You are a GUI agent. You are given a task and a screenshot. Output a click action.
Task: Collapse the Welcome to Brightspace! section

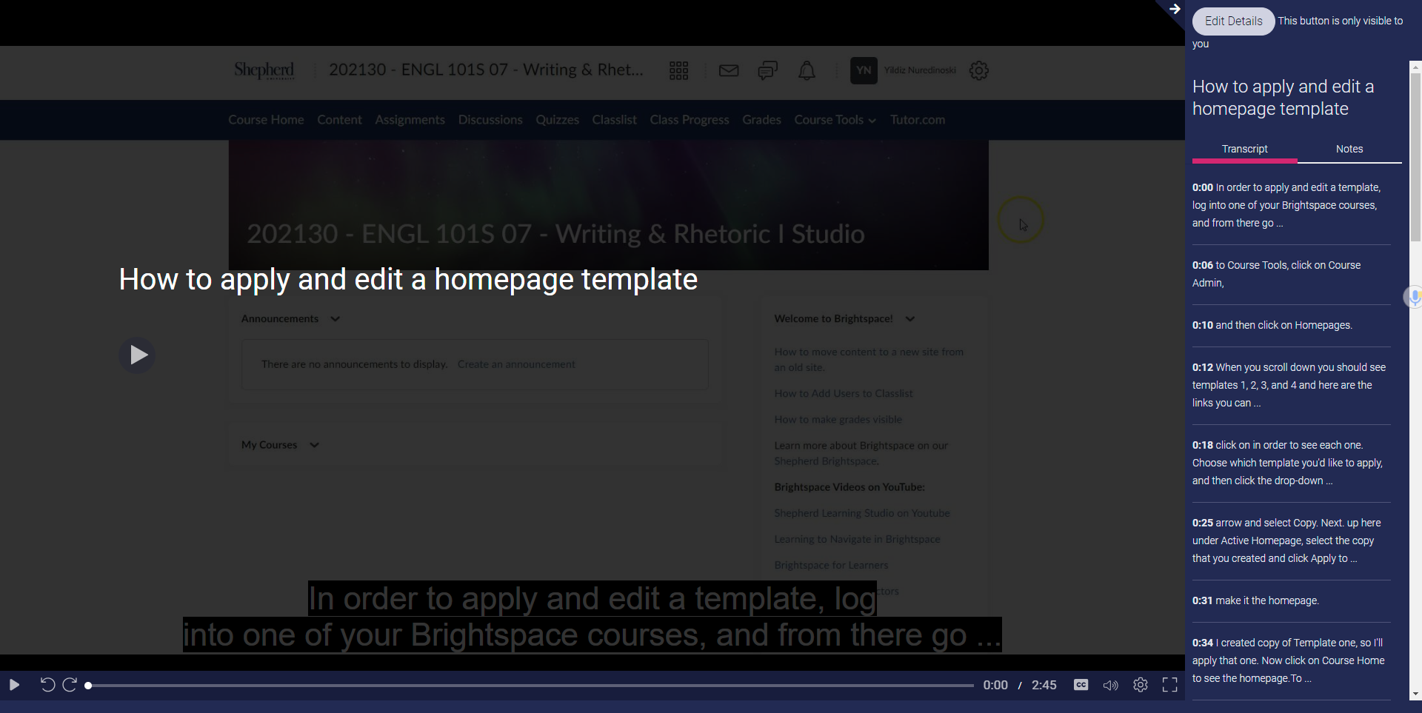(x=910, y=318)
